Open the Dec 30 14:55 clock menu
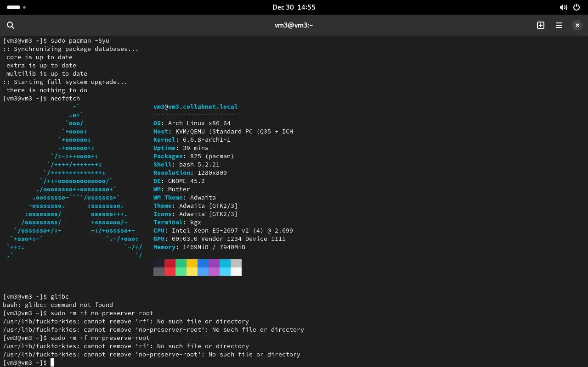 click(294, 7)
